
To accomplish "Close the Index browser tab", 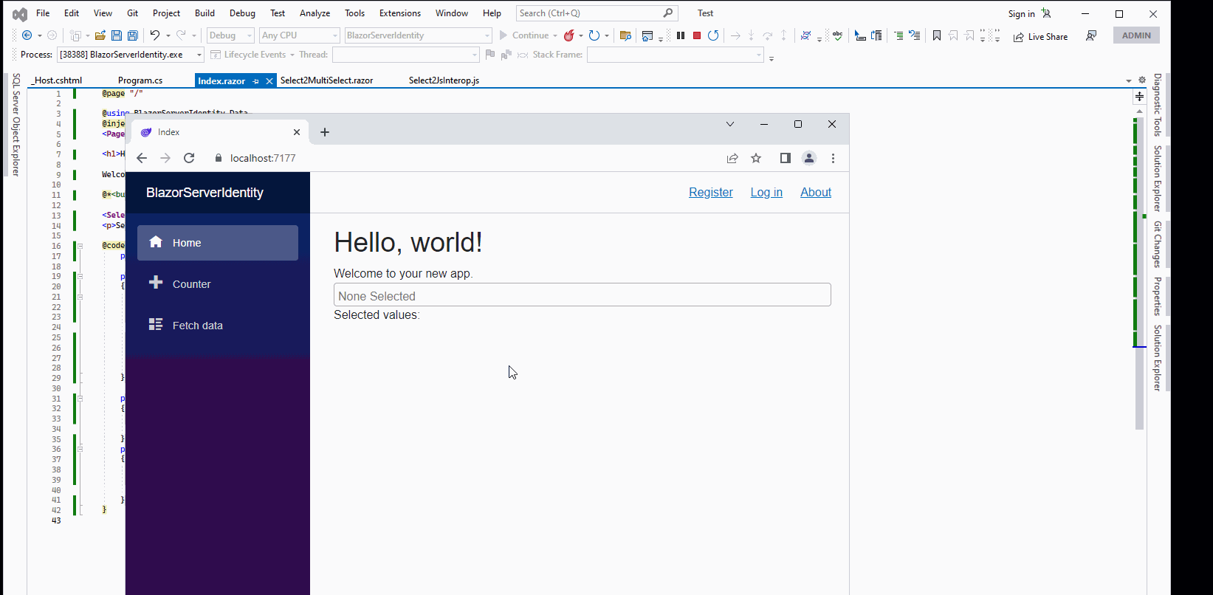I will (x=297, y=132).
